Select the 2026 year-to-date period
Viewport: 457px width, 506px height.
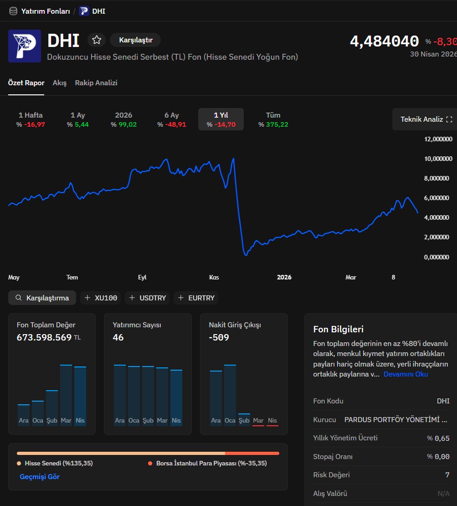coord(123,119)
